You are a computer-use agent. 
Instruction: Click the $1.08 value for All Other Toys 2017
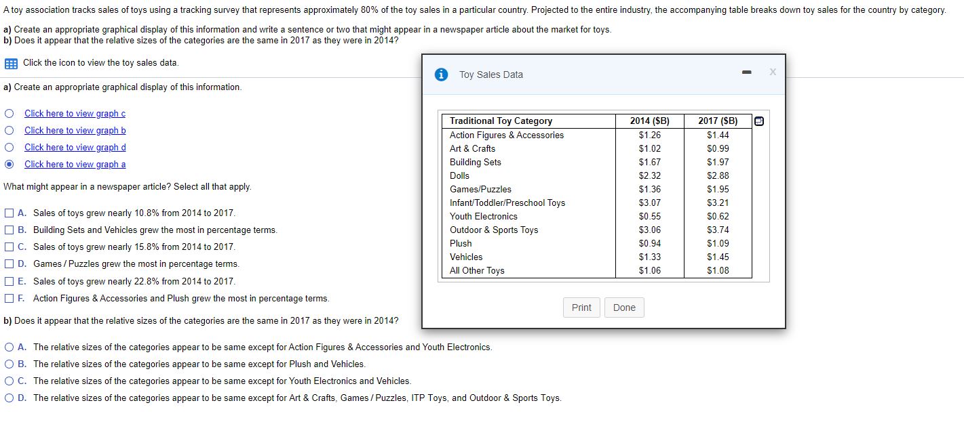718,270
